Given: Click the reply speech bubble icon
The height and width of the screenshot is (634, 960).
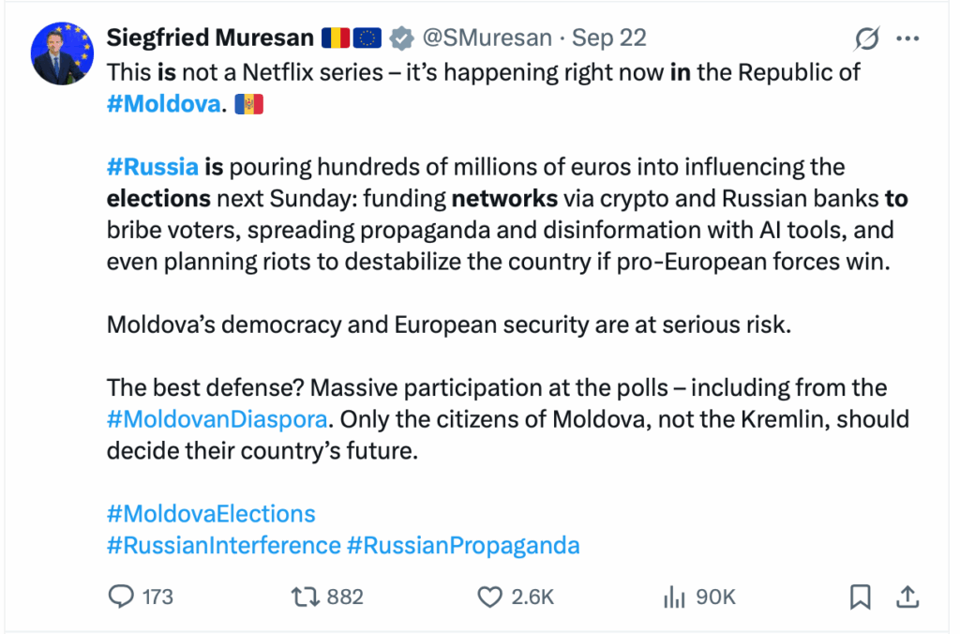Looking at the screenshot, I should coord(123,596).
